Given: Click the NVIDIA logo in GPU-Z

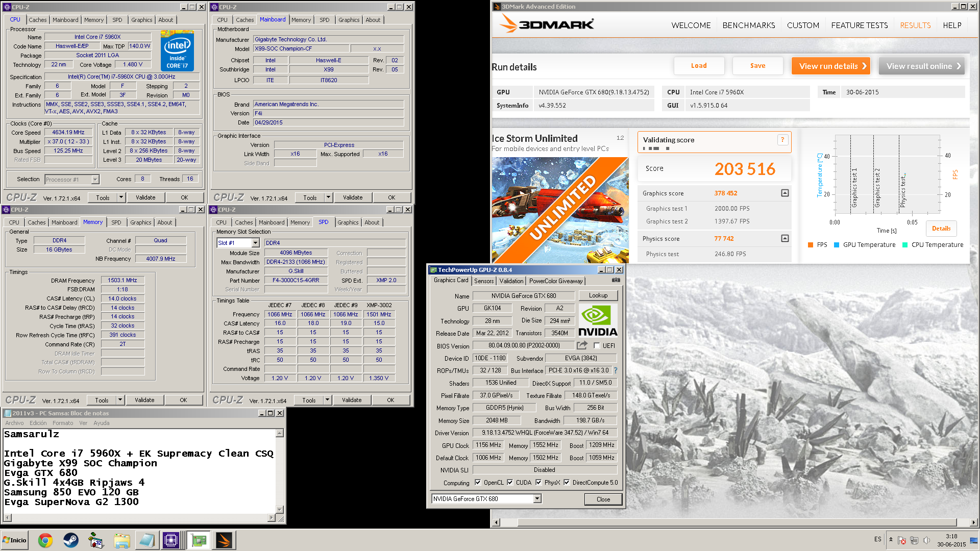Looking at the screenshot, I should click(x=598, y=321).
